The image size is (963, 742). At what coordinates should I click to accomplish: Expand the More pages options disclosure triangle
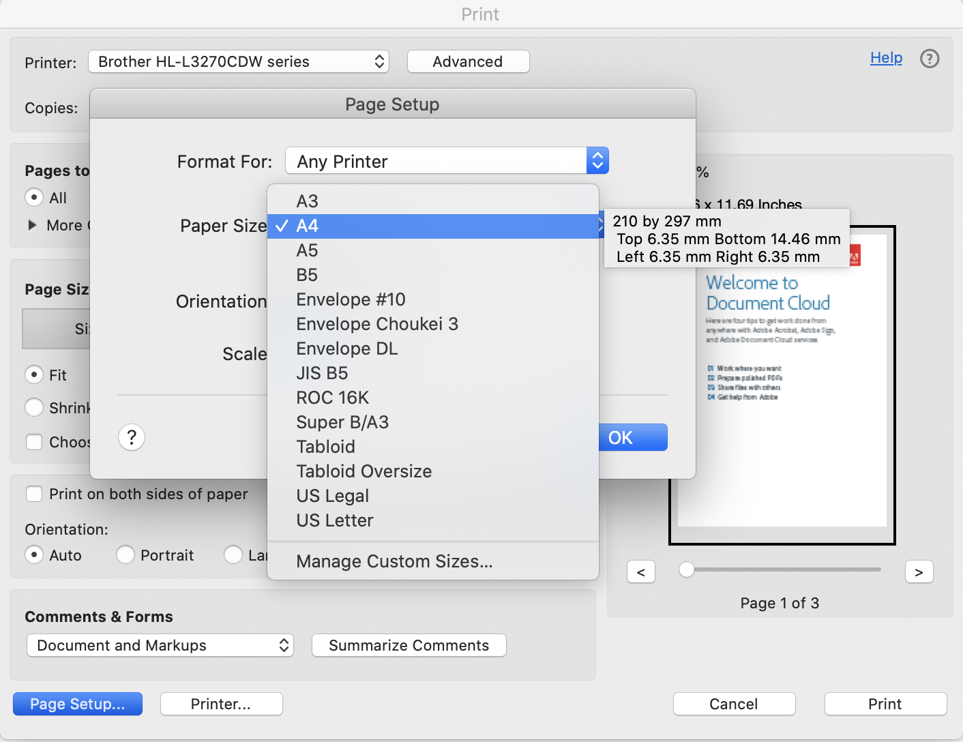[32, 225]
